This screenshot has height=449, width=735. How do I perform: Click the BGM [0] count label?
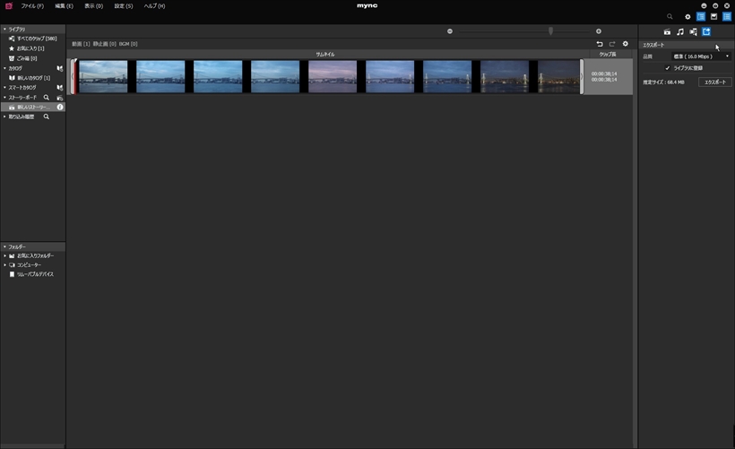tap(128, 44)
